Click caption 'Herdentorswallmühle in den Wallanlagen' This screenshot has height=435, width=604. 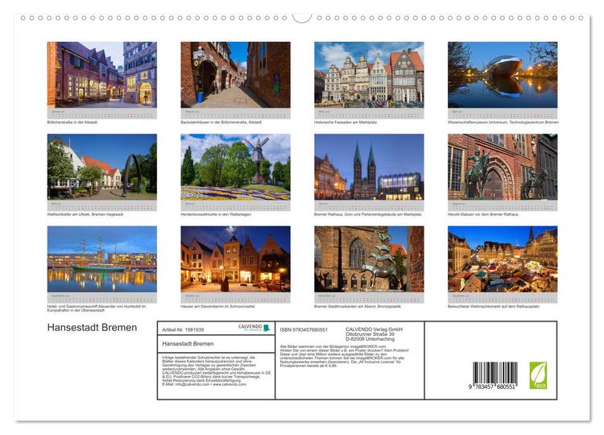coord(216,214)
